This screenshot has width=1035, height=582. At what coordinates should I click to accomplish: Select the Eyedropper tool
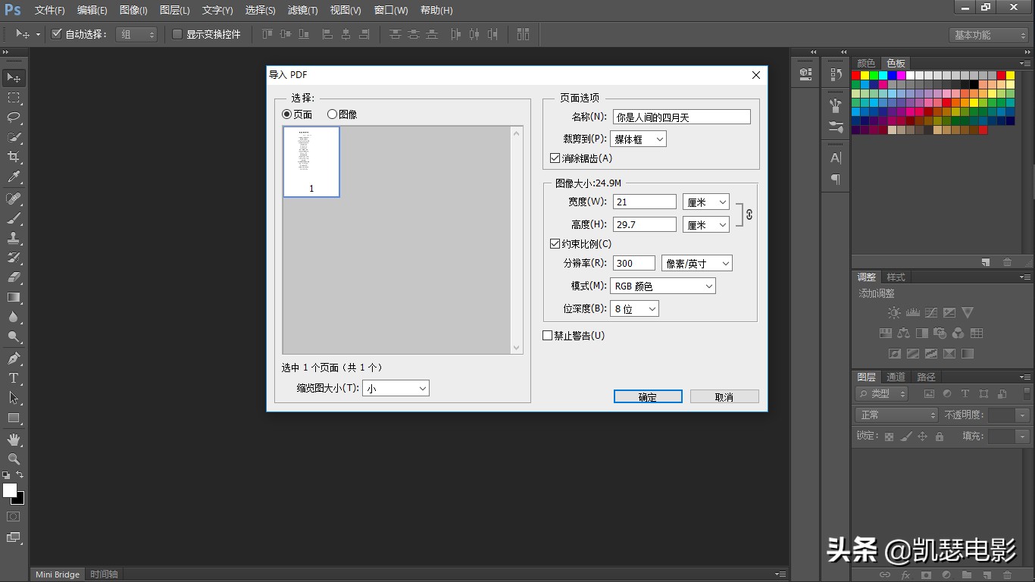pyautogui.click(x=14, y=177)
